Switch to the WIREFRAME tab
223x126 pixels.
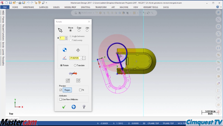pyautogui.click(x=28, y=7)
